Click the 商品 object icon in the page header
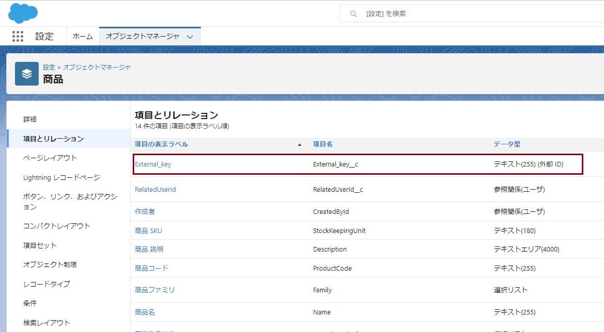Screen dimensions: 604x332 pyautogui.click(x=26, y=73)
